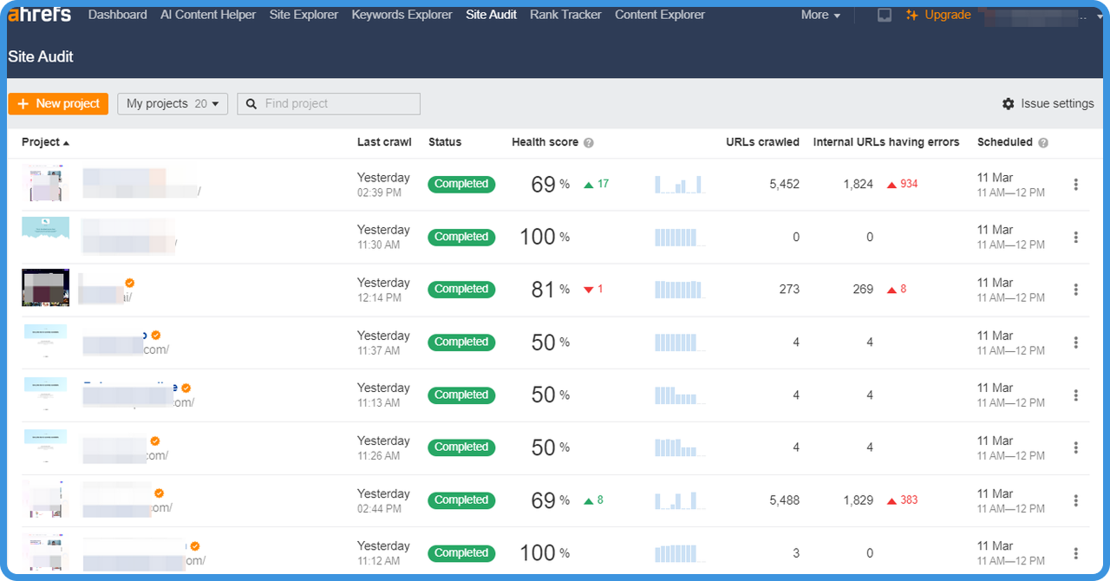The height and width of the screenshot is (581, 1110).
Task: Open the notifications monitor icon in header
Action: click(x=885, y=16)
